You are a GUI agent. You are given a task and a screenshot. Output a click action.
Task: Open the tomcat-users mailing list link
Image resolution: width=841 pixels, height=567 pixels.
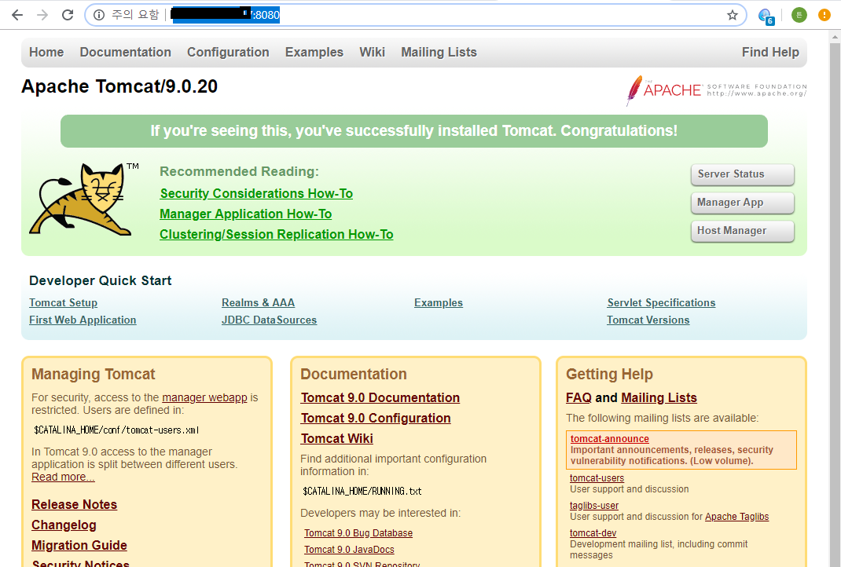[597, 478]
